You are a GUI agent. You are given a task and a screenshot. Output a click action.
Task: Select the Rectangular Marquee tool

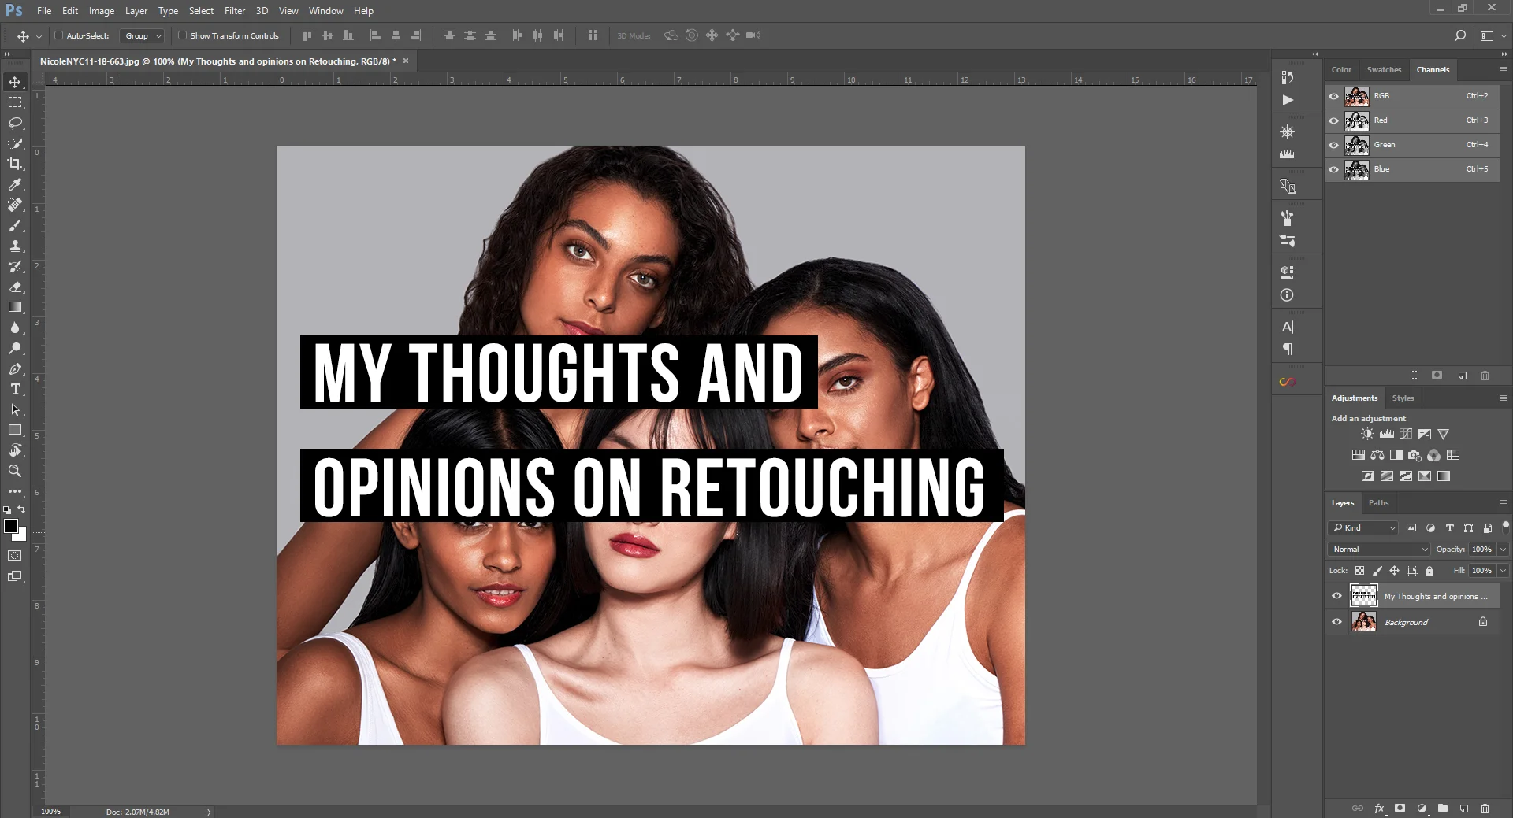tap(15, 102)
